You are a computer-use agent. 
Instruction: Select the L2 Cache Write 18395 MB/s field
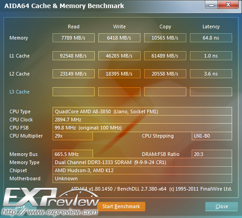(119, 74)
